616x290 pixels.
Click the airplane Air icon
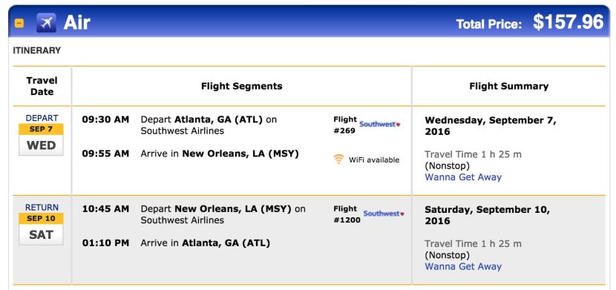46,23
